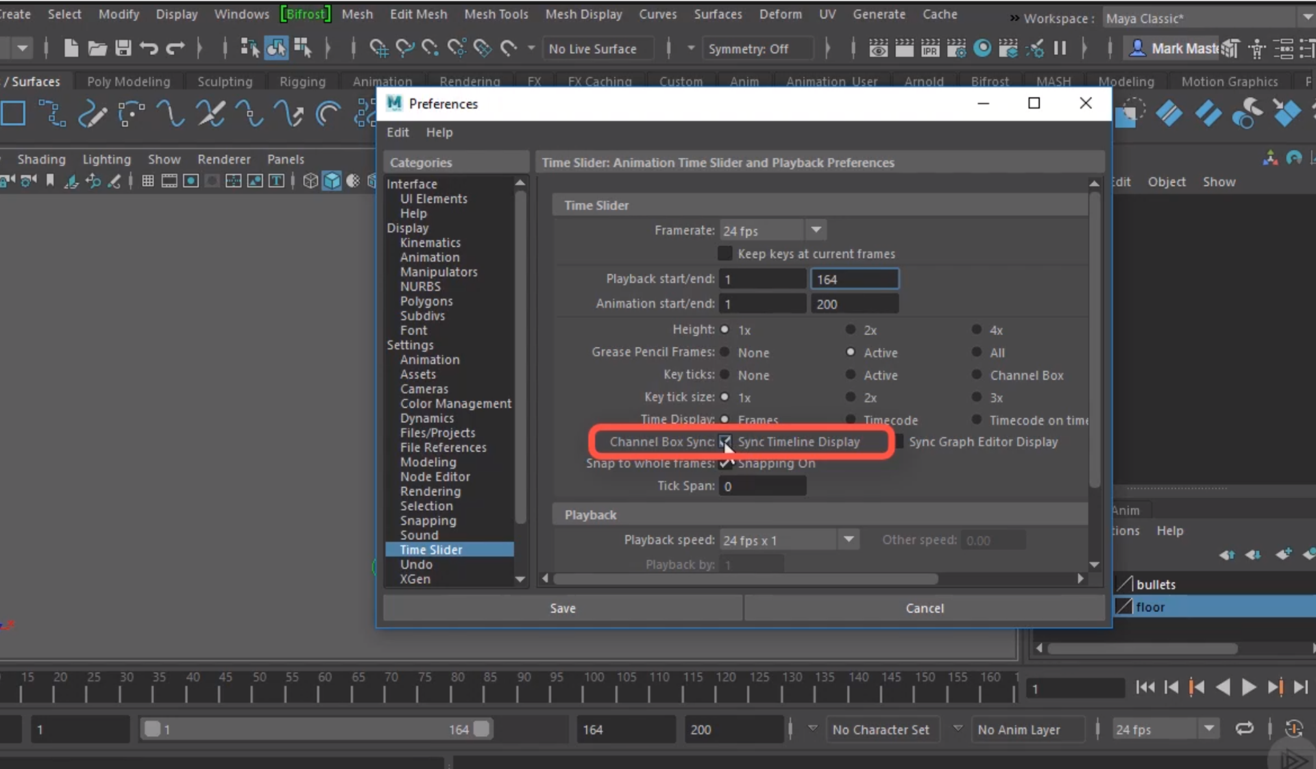Click Save button in Preferences

(562, 608)
